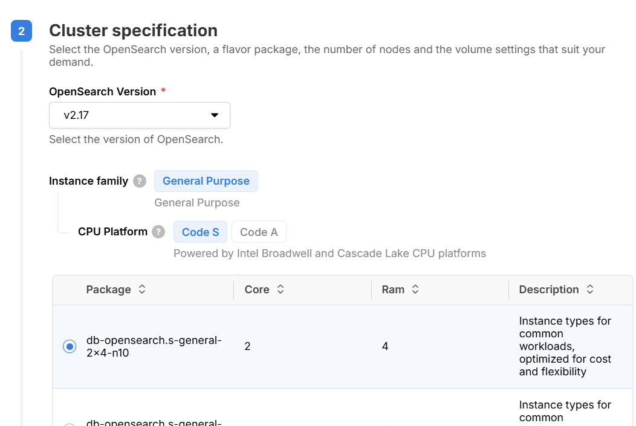Click the first row's description cell
Viewport: 636px width, 426px height.
point(565,346)
